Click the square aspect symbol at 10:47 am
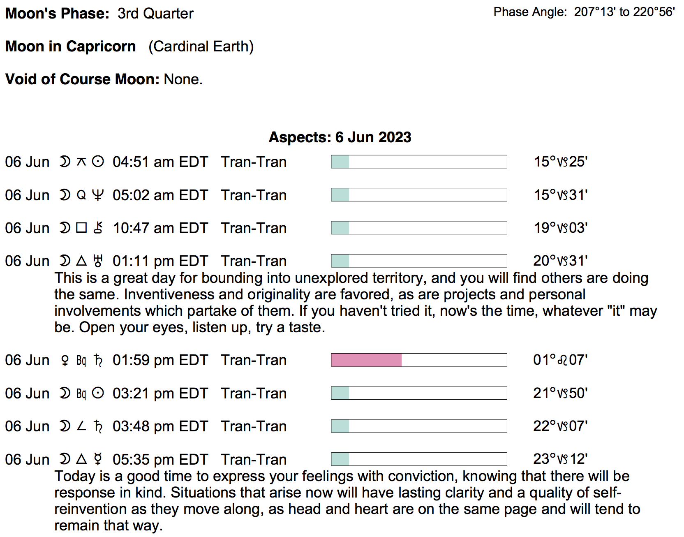This screenshot has width=684, height=537. pyautogui.click(x=81, y=228)
